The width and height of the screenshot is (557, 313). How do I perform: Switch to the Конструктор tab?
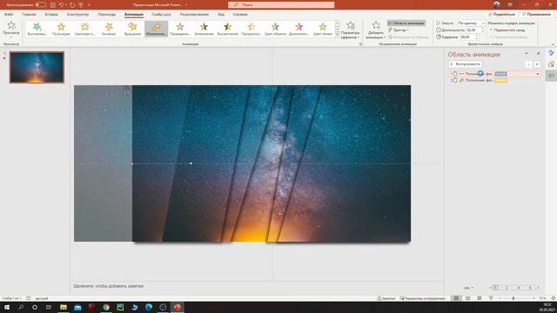(77, 15)
